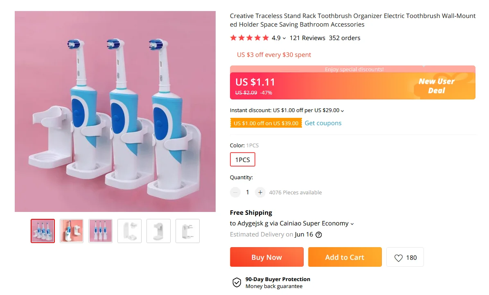This screenshot has width=489, height=295.
Task: Click the estimated delivery help icon
Action: (x=319, y=235)
